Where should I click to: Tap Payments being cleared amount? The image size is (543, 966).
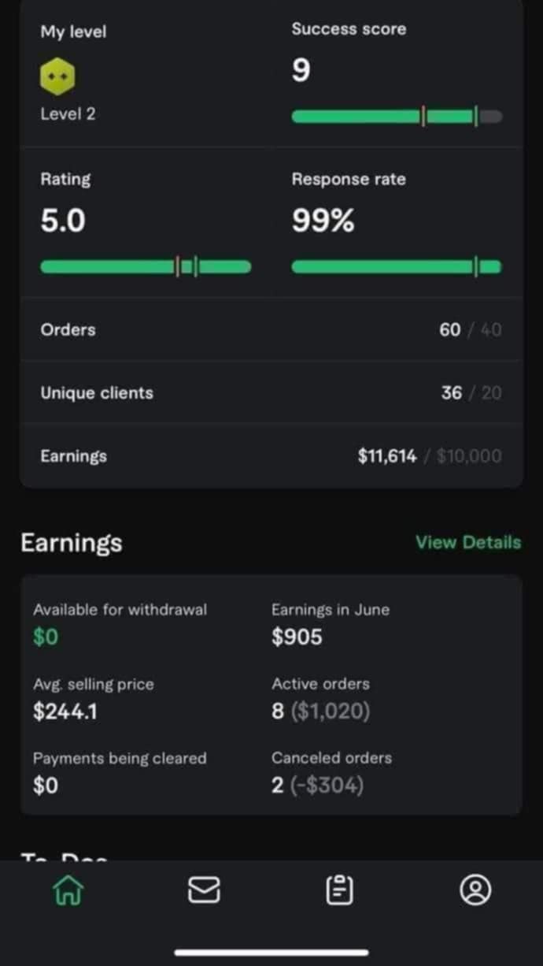point(46,786)
